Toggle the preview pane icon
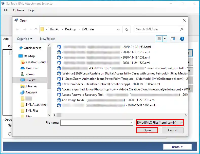The image size is (200, 154). [x=173, y=39]
